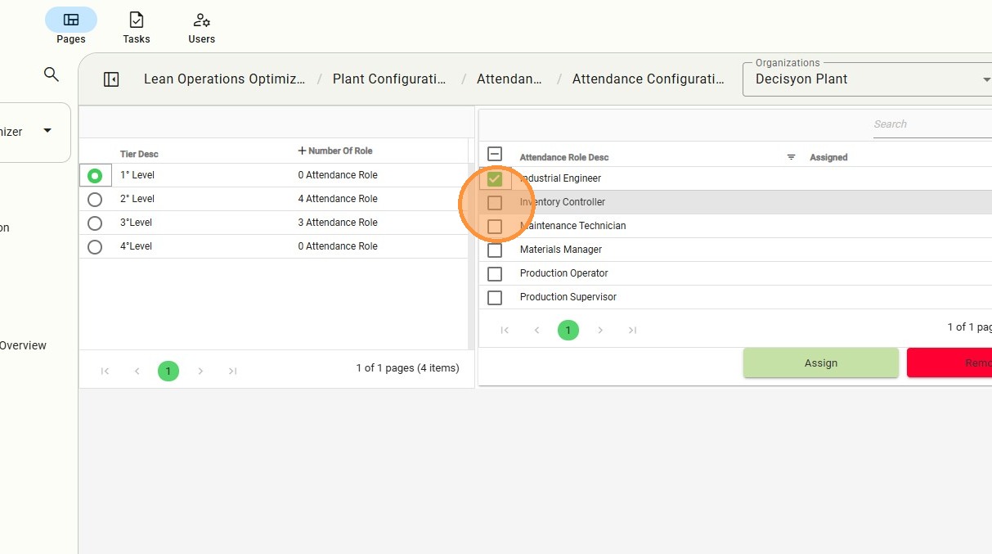992x554 pixels.
Task: Select the 2° Level radio button
Action: [95, 199]
